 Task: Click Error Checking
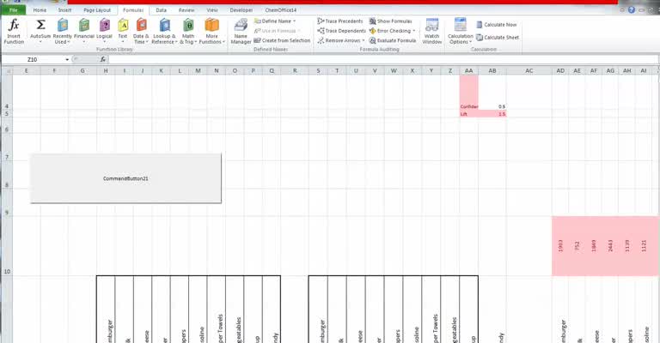(392, 31)
